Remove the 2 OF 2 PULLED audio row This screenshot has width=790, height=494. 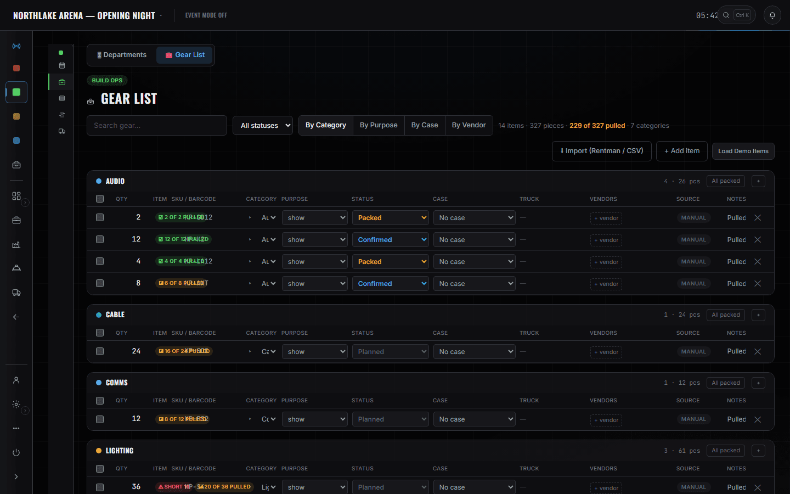tap(758, 218)
